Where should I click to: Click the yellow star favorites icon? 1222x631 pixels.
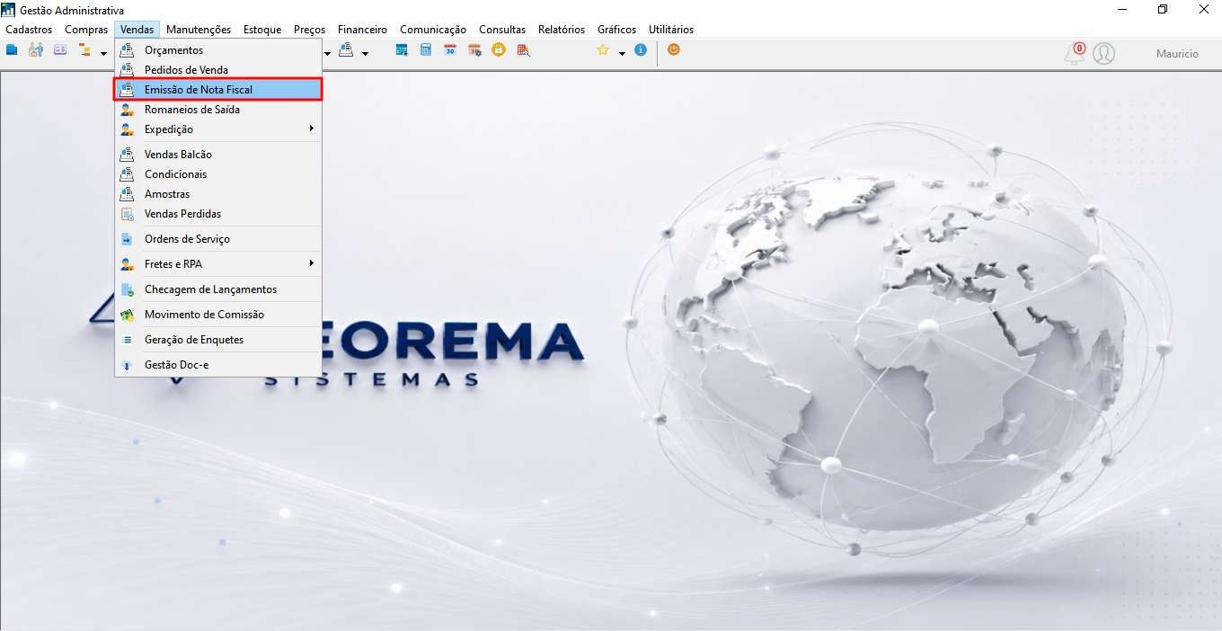(x=603, y=50)
